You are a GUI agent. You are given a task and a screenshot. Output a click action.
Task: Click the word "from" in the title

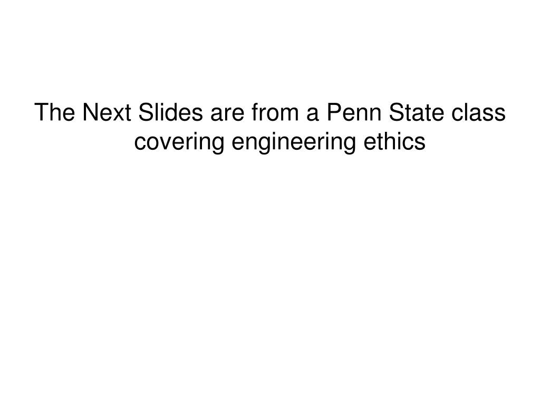275,112
